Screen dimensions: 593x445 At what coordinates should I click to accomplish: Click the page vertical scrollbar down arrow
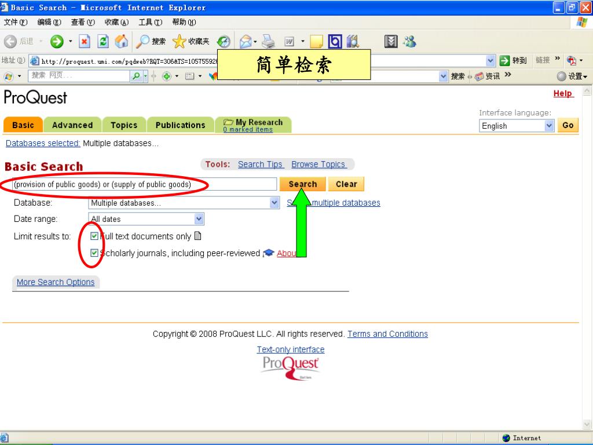587,424
